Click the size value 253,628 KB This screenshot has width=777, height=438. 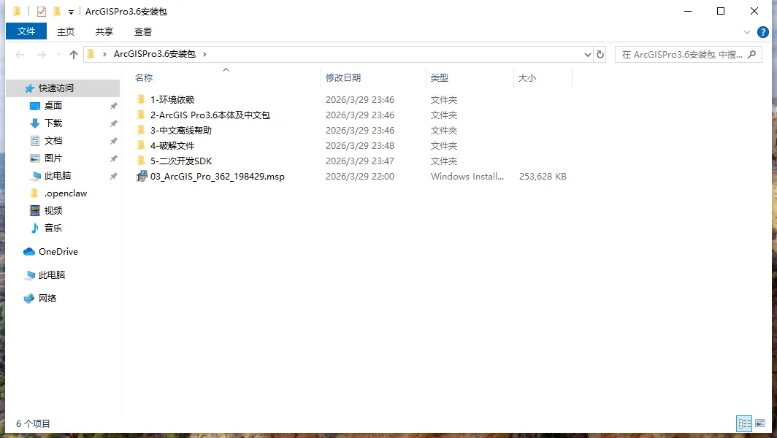543,177
